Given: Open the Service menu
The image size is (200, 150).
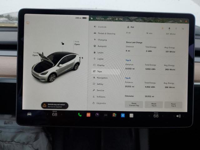Looking at the screenshot, I should (x=98, y=90).
